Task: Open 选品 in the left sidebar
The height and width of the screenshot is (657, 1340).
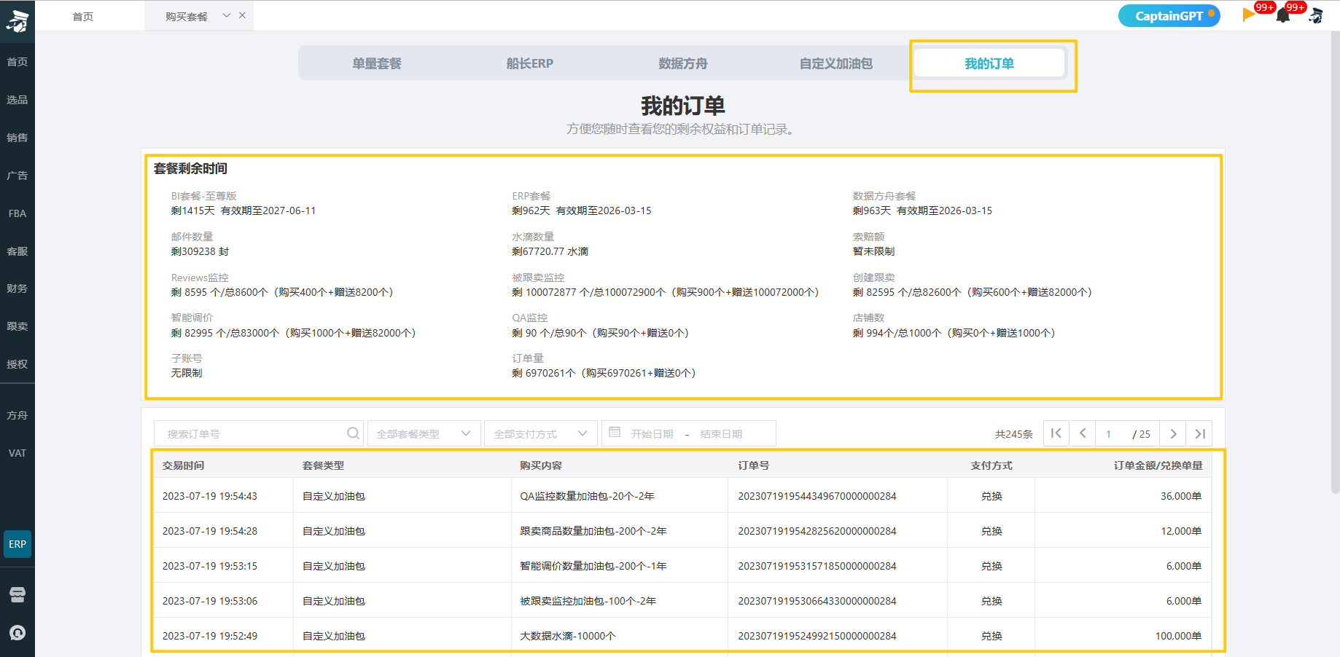Action: click(x=17, y=100)
